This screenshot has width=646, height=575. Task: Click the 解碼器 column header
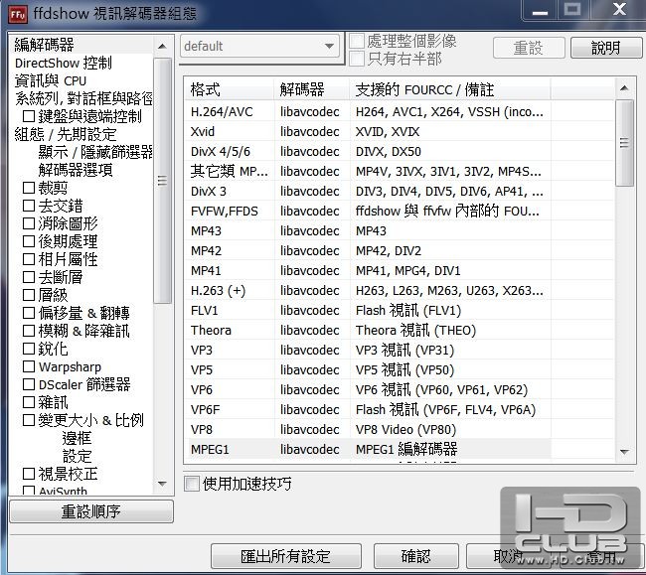coord(311,89)
